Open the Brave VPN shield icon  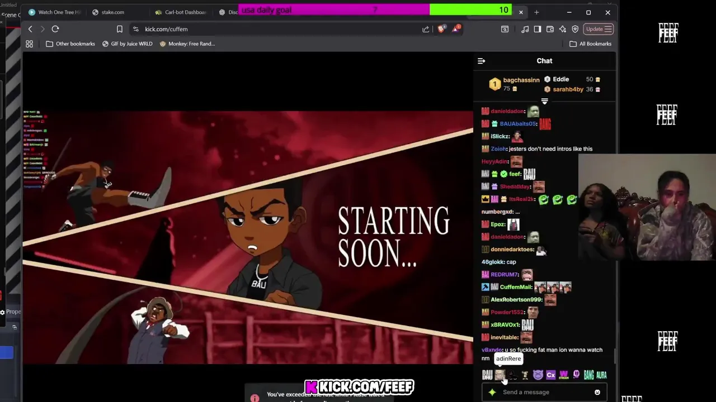pos(575,29)
